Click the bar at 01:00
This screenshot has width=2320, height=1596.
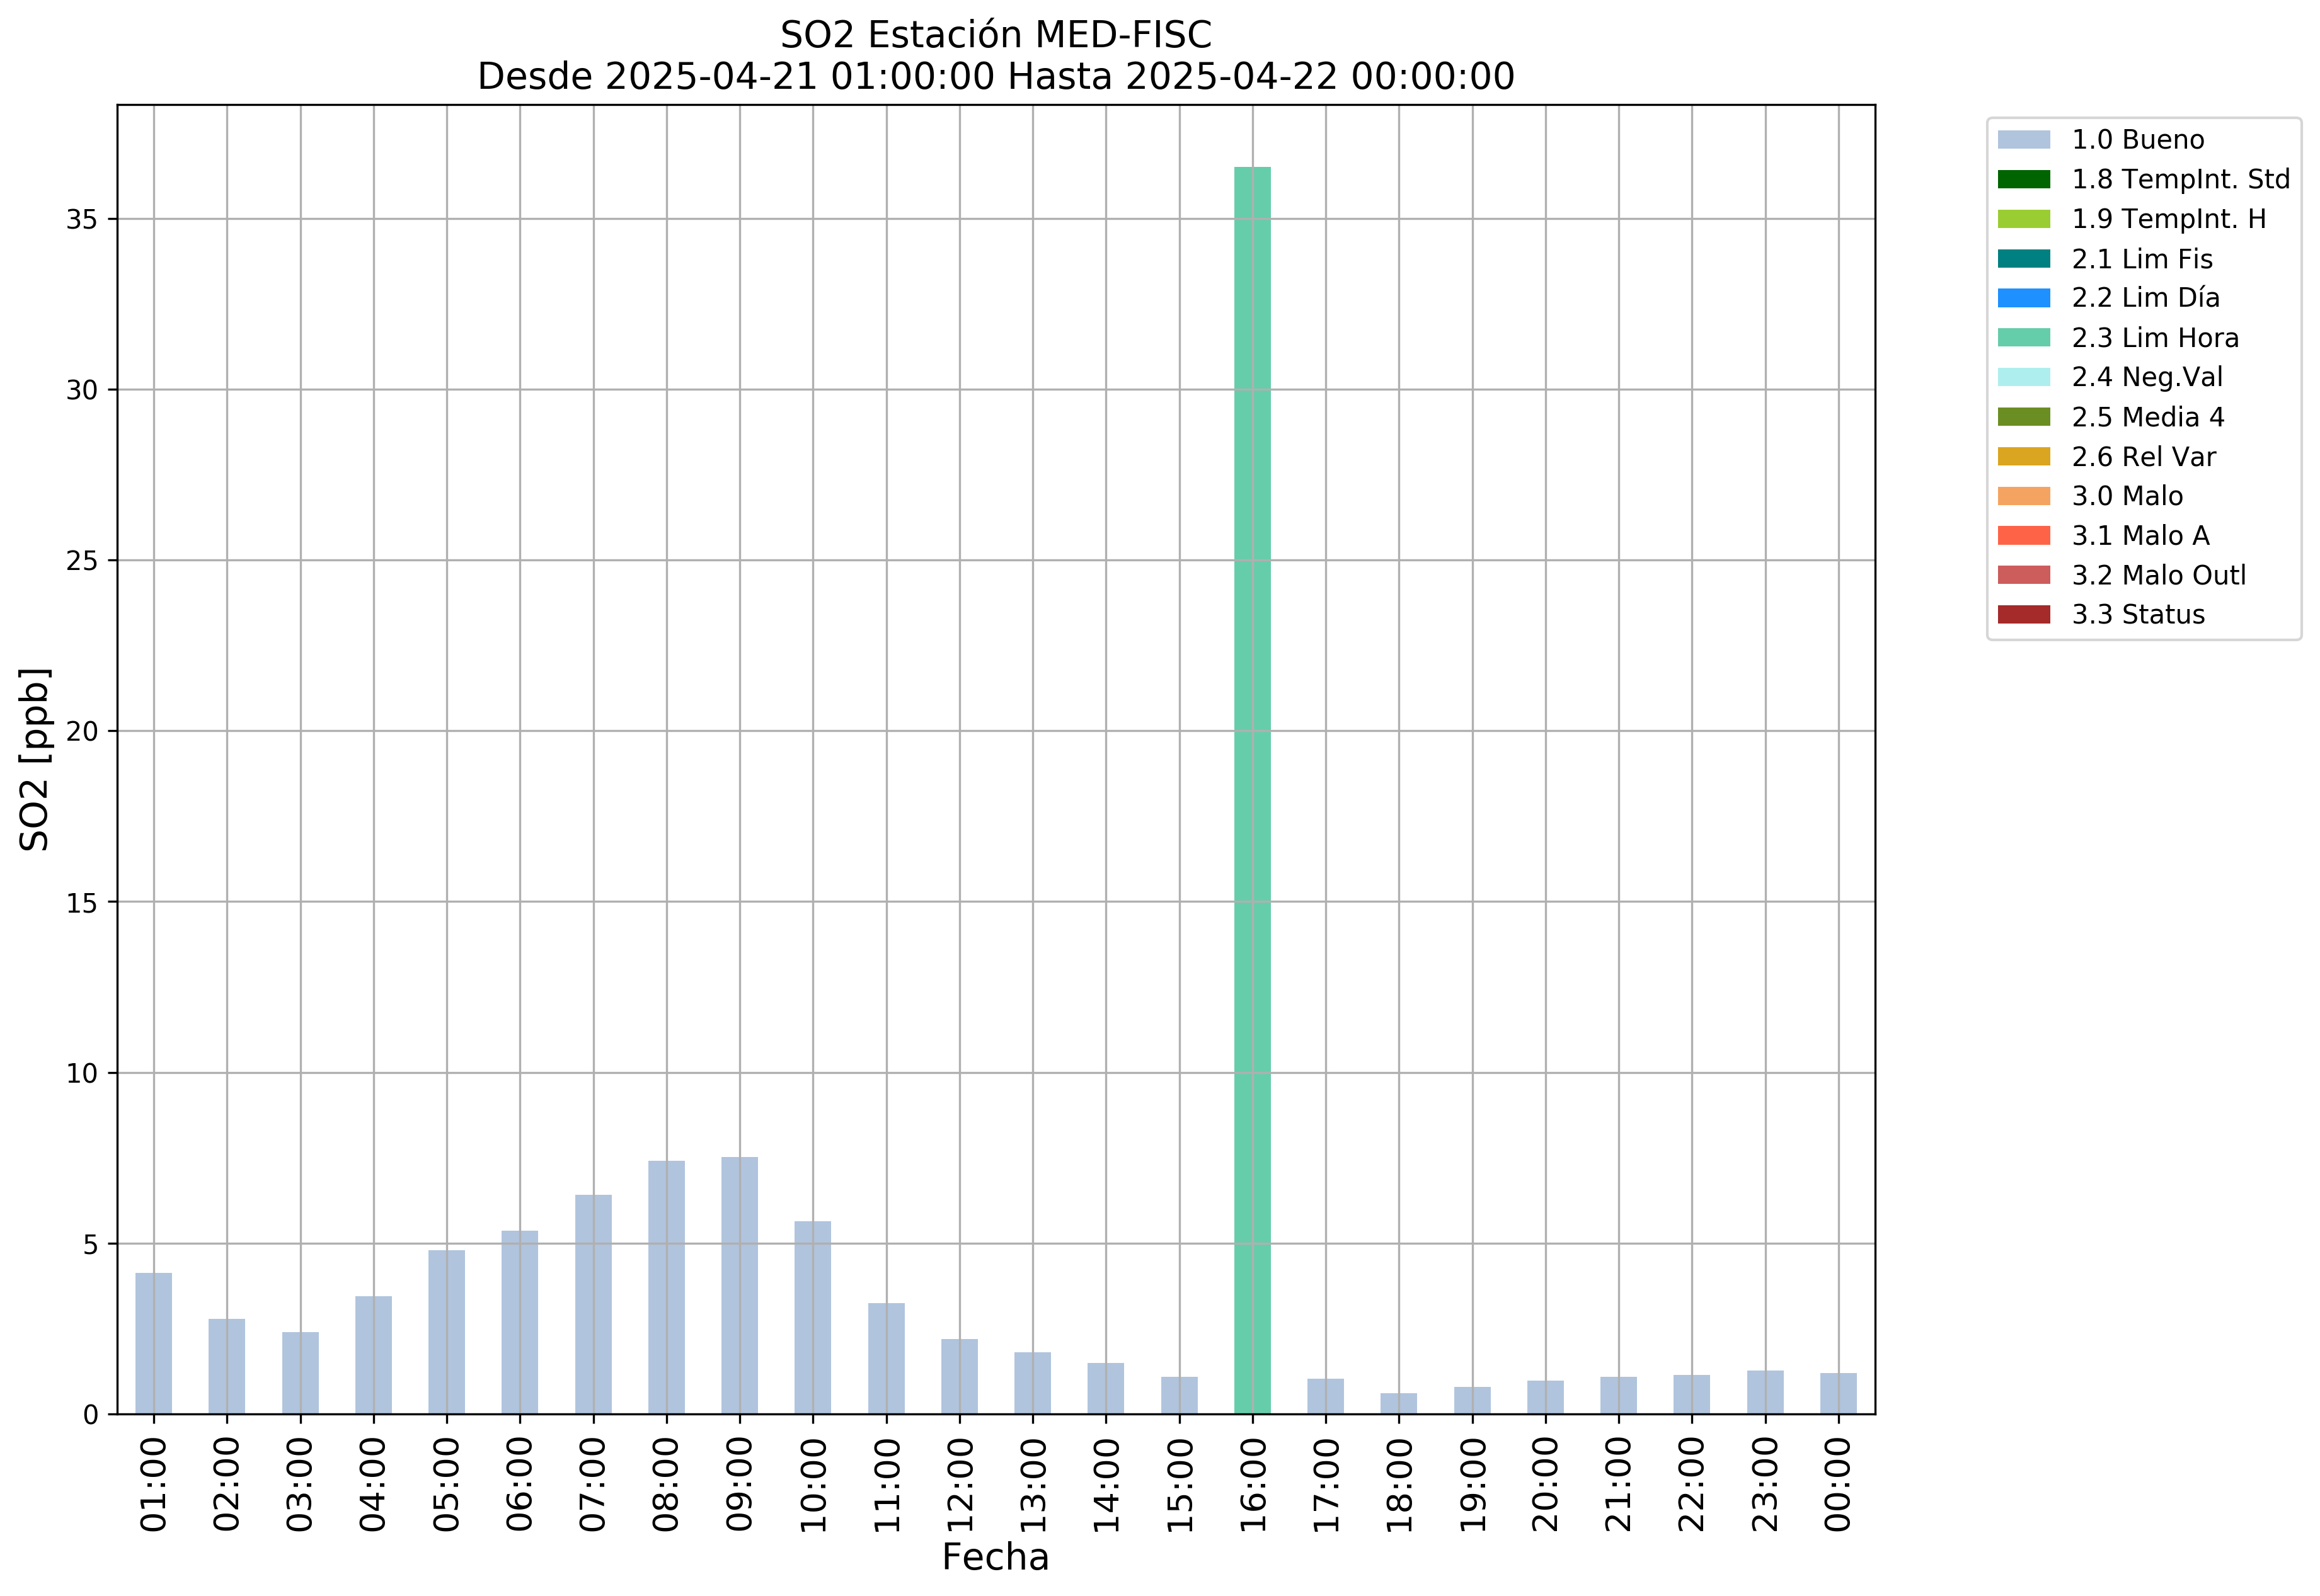(x=153, y=1344)
